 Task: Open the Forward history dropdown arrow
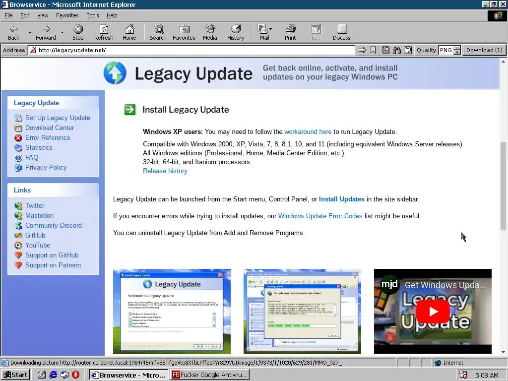click(62, 32)
